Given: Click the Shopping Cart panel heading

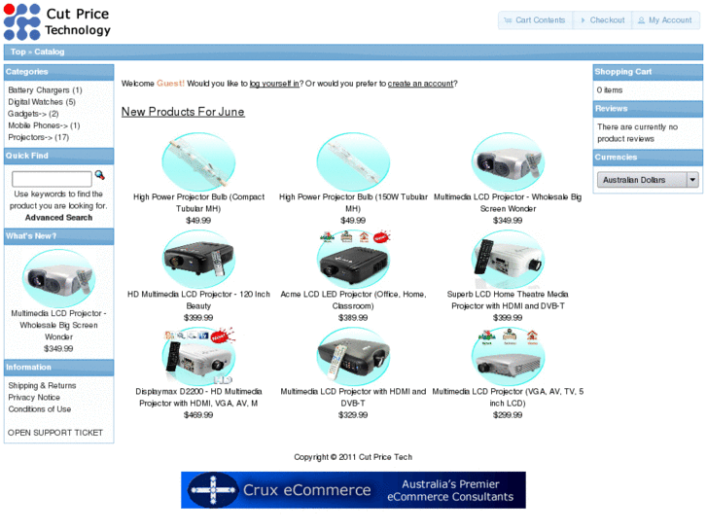Looking at the screenshot, I should click(x=648, y=72).
